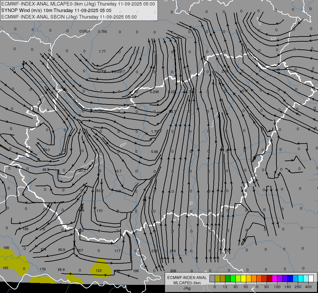This screenshot has width=318, height=293.
Task: Click the dark red legend swatch
Action: click(270, 278)
